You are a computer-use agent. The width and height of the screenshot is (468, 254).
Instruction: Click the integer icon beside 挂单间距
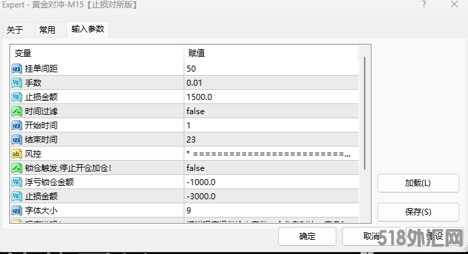click(17, 69)
